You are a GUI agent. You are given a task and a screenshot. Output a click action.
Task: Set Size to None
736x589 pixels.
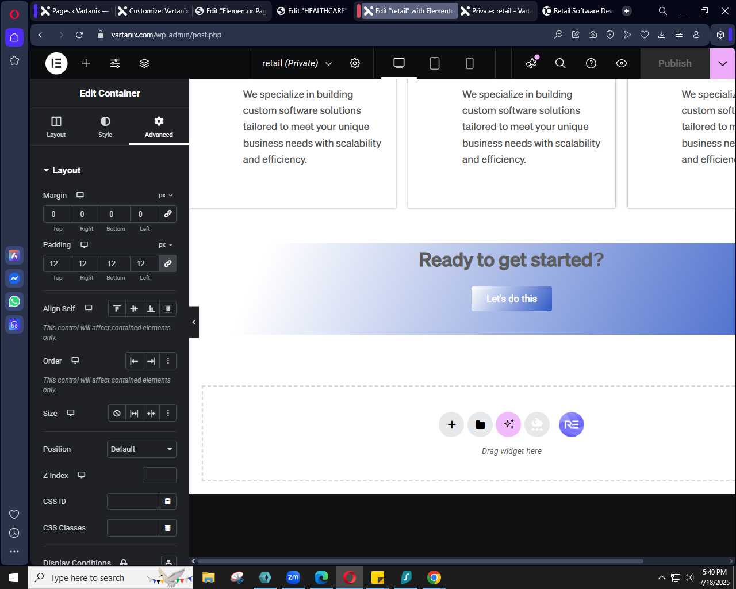(117, 414)
